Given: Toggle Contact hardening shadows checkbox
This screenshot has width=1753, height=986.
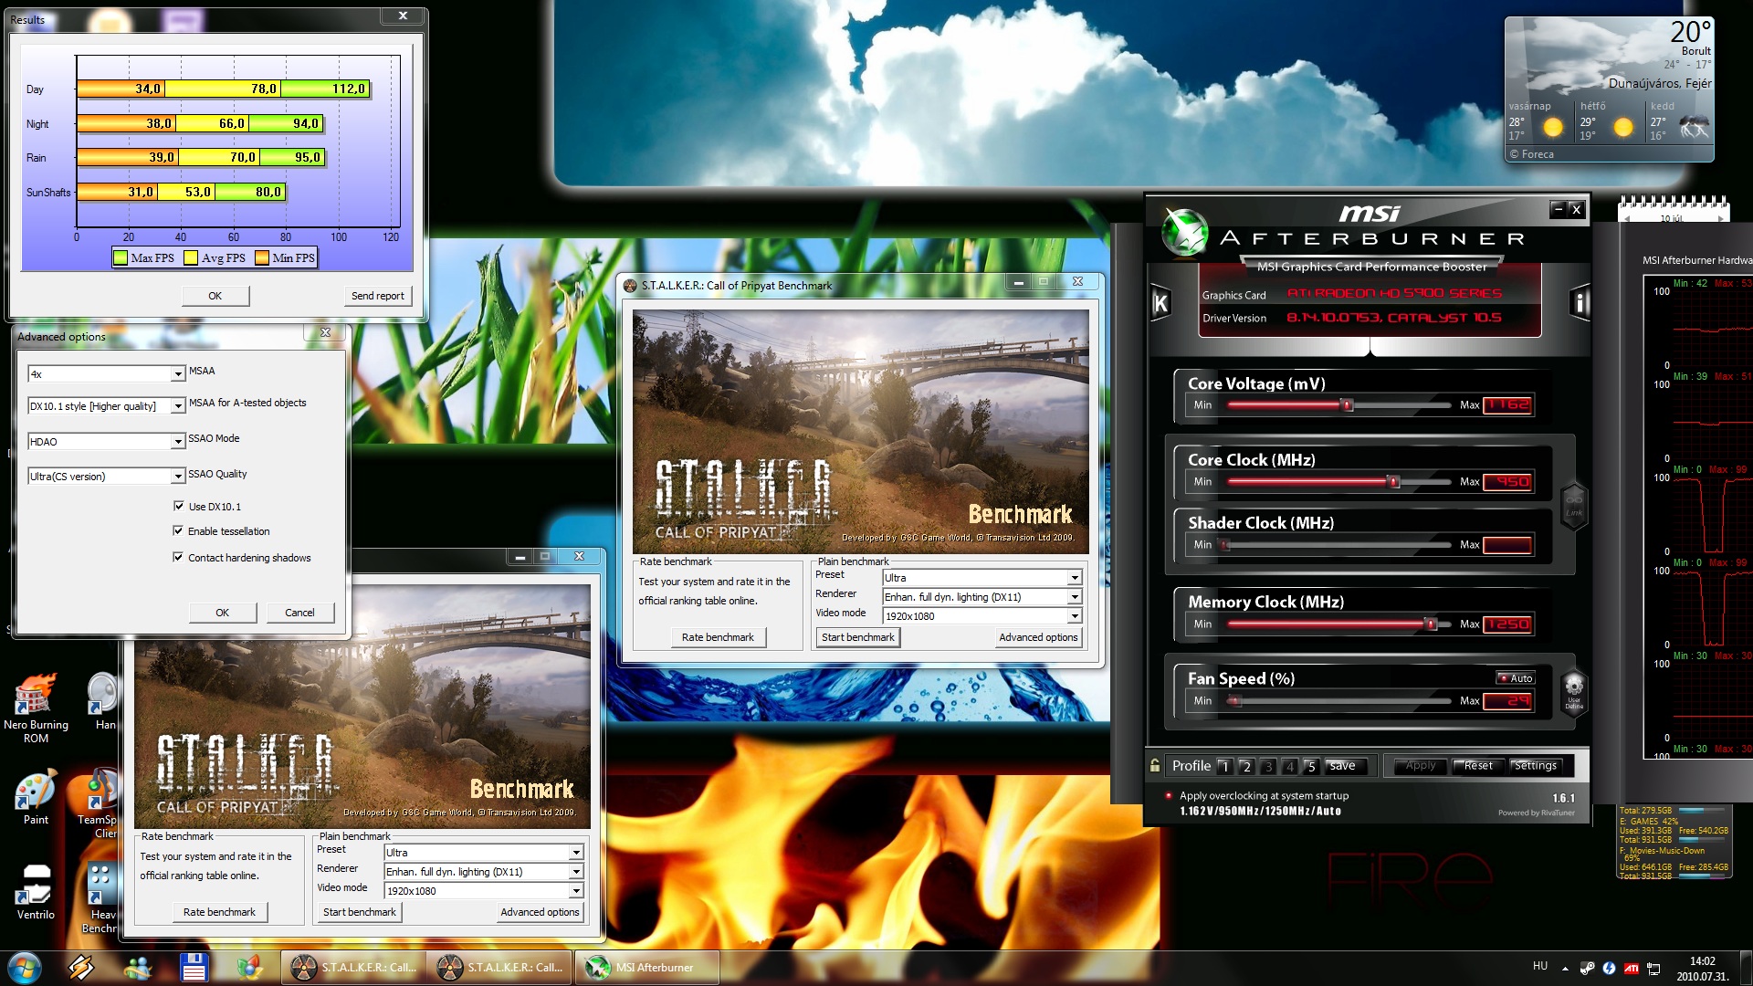Looking at the screenshot, I should (x=178, y=557).
